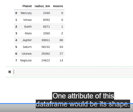Select the Jupiter planet cell
This screenshot has width=133, height=112.
pos(27,40)
